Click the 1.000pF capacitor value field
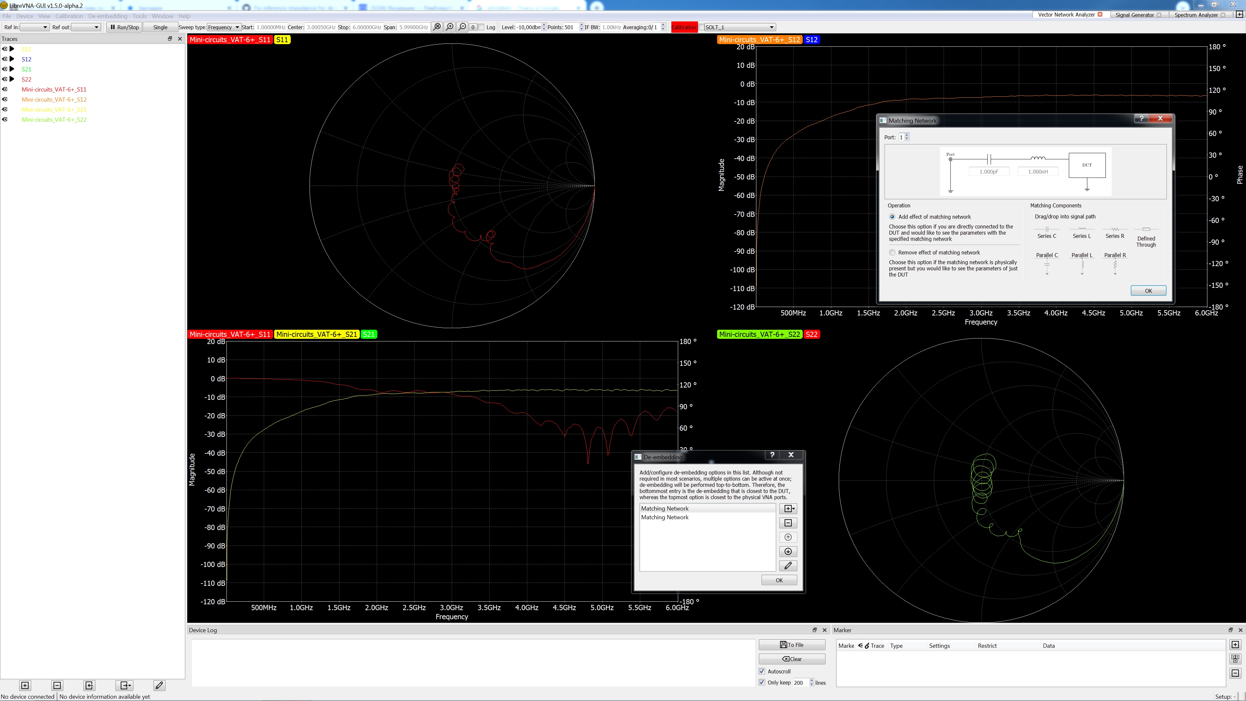 coord(989,172)
